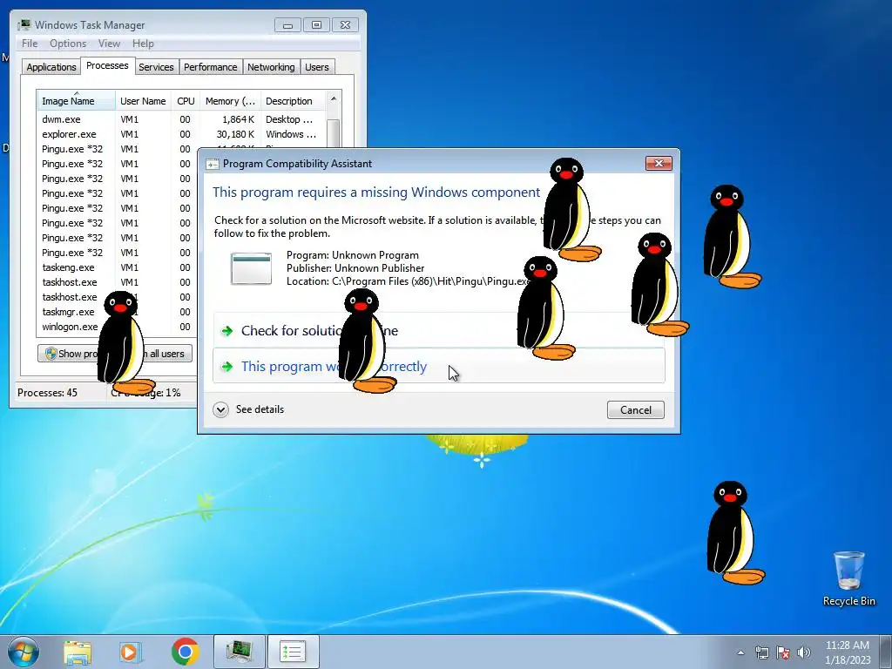
Task: Sort by CPU column header
Action: point(186,101)
